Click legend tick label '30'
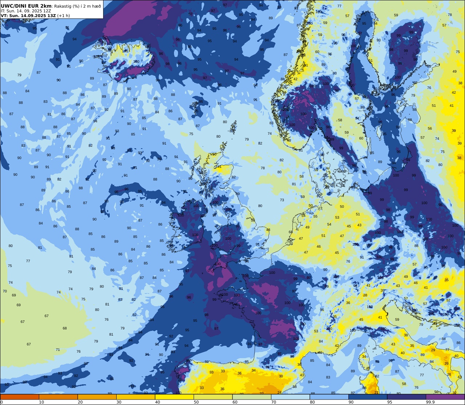465x405 pixels. [119, 402]
